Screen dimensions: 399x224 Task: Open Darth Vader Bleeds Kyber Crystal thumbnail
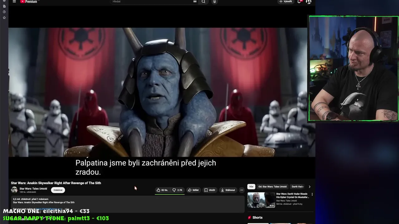click(x=261, y=200)
